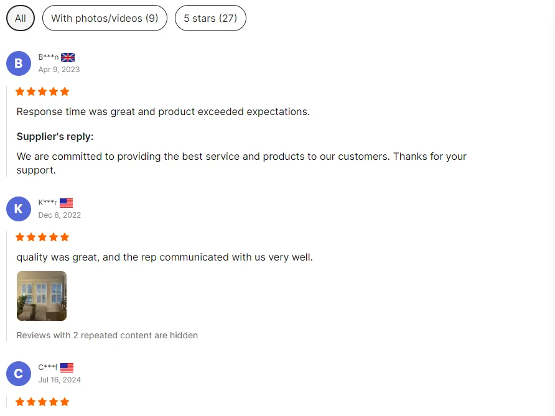This screenshot has height=416, width=555.
Task: Click the Supplier's reply heading
Action: coord(55,137)
